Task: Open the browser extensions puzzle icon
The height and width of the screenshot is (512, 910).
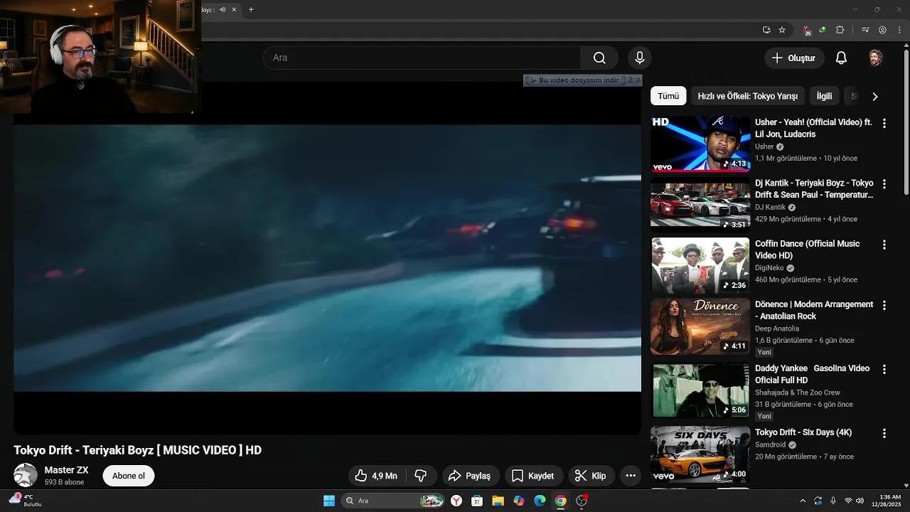Action: 840,30
